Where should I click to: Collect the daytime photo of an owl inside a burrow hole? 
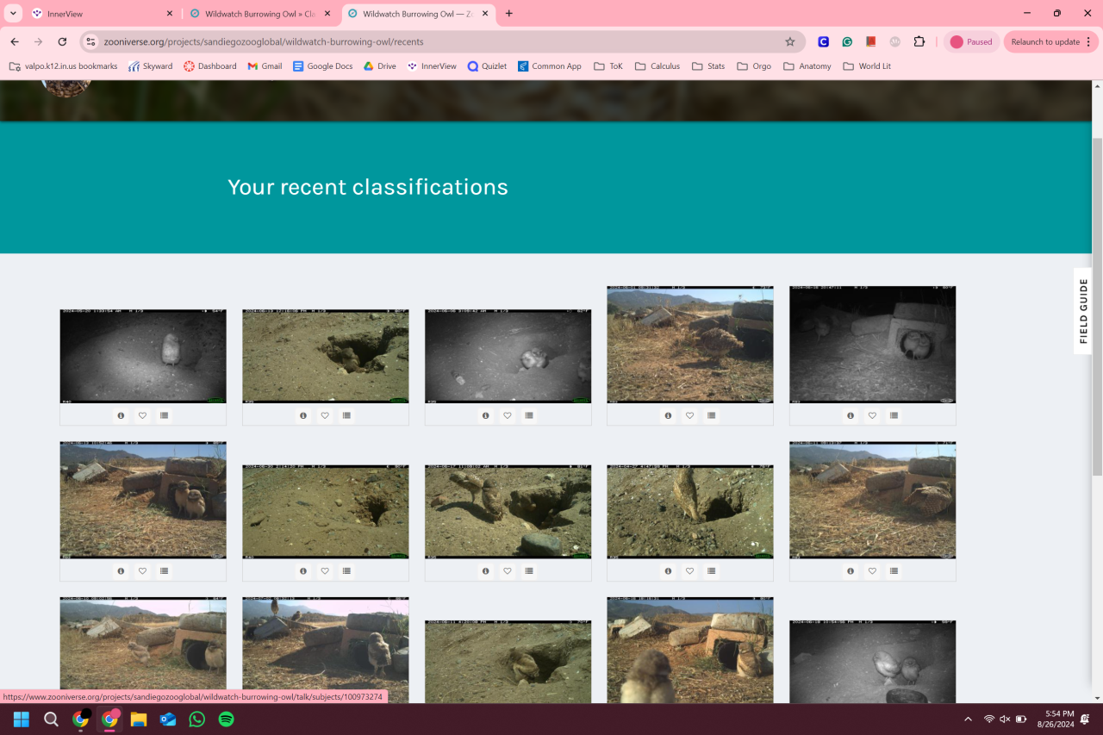point(346,415)
